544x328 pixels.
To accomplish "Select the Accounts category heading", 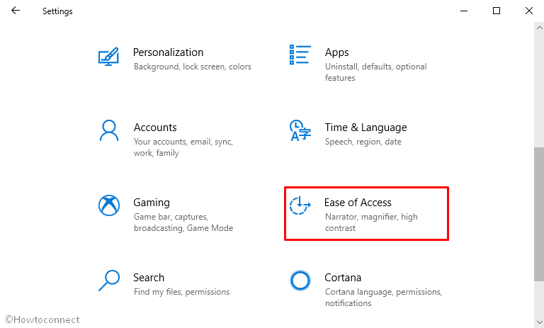I will point(155,128).
